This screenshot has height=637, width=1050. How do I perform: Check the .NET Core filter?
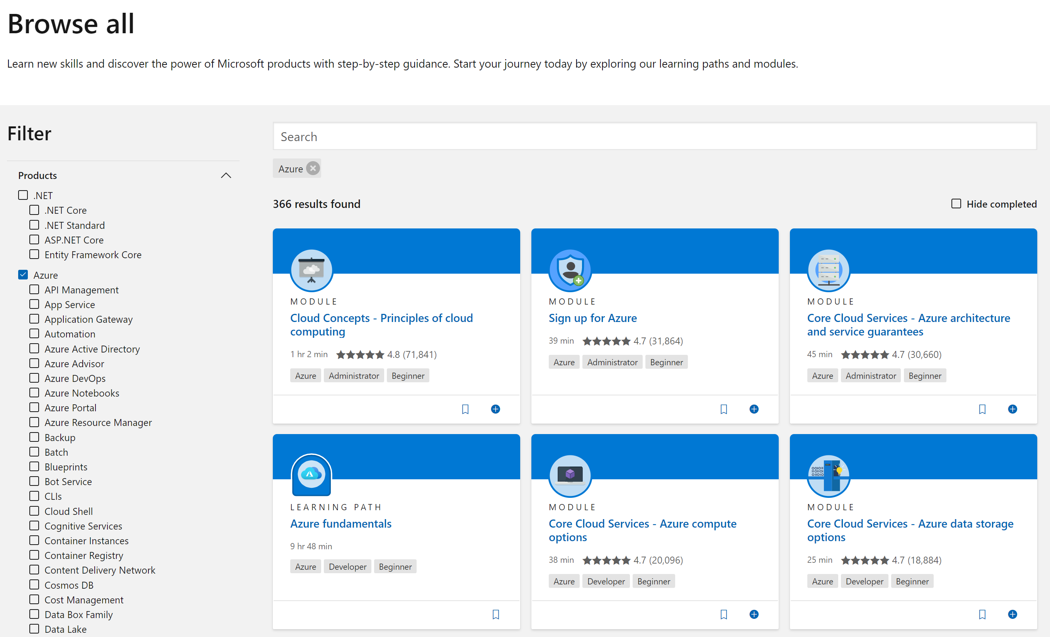[34, 209]
